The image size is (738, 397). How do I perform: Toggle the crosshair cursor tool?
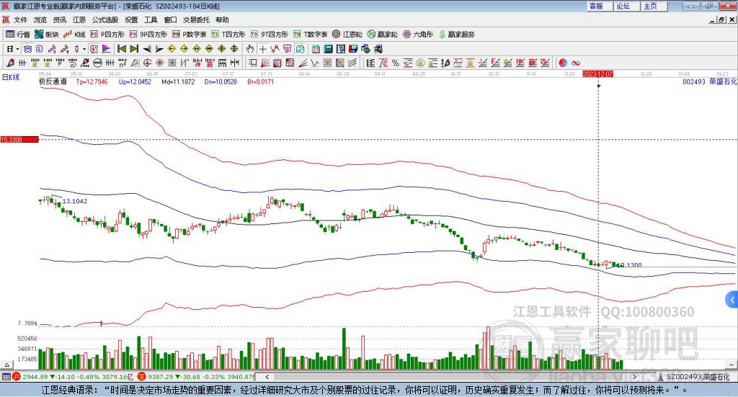[x=263, y=49]
